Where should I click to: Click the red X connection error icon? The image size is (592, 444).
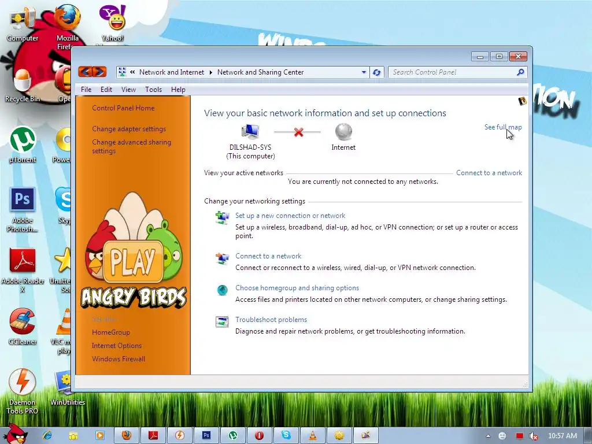coord(298,132)
